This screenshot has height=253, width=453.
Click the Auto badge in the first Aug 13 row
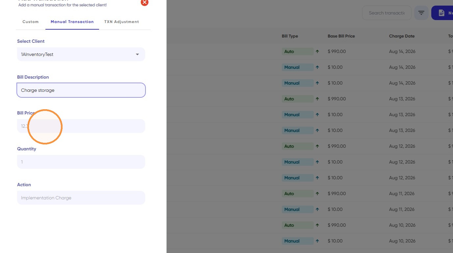(298, 99)
